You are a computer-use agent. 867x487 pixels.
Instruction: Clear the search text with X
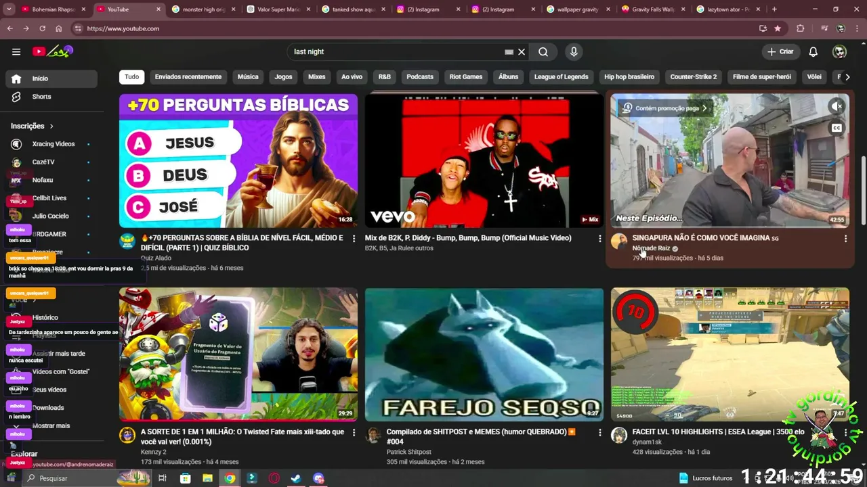pyautogui.click(x=522, y=51)
